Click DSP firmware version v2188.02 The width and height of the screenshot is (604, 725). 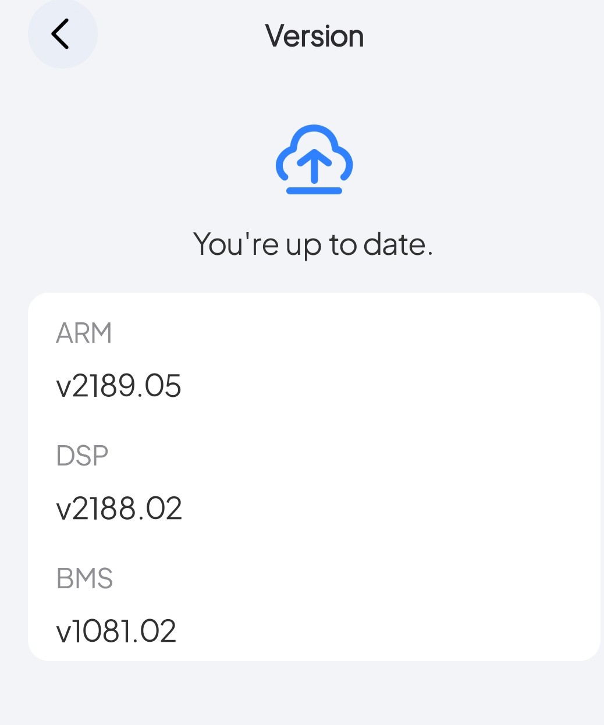pyautogui.click(x=119, y=509)
